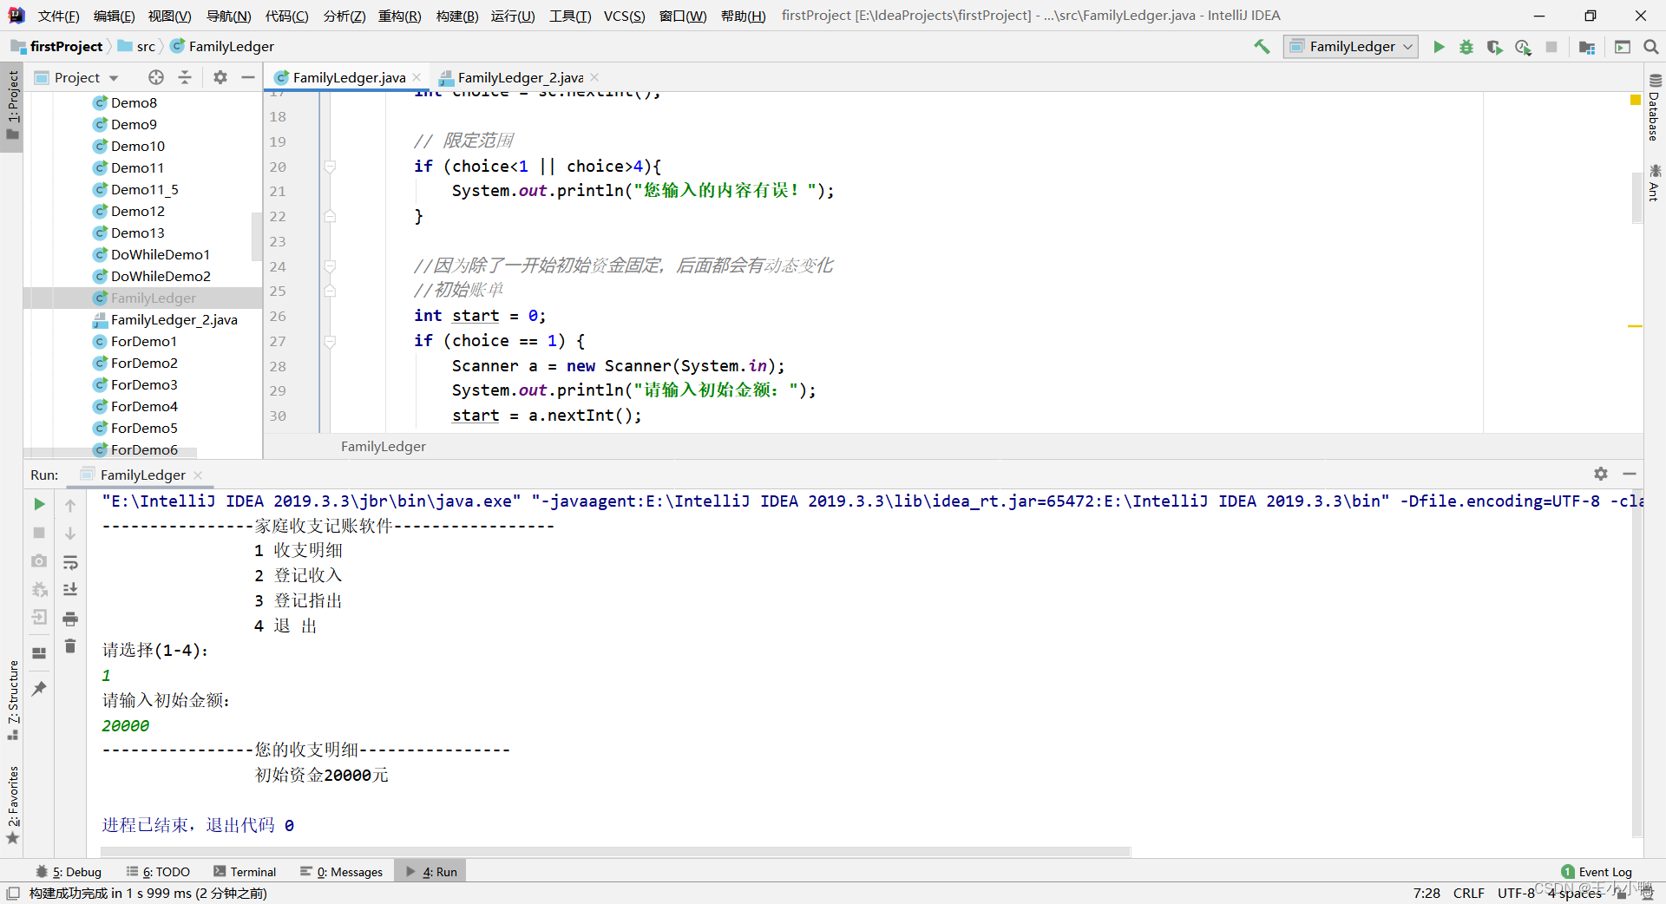Start debugging with the bug icon
The width and height of the screenshot is (1666, 904).
(1466, 47)
